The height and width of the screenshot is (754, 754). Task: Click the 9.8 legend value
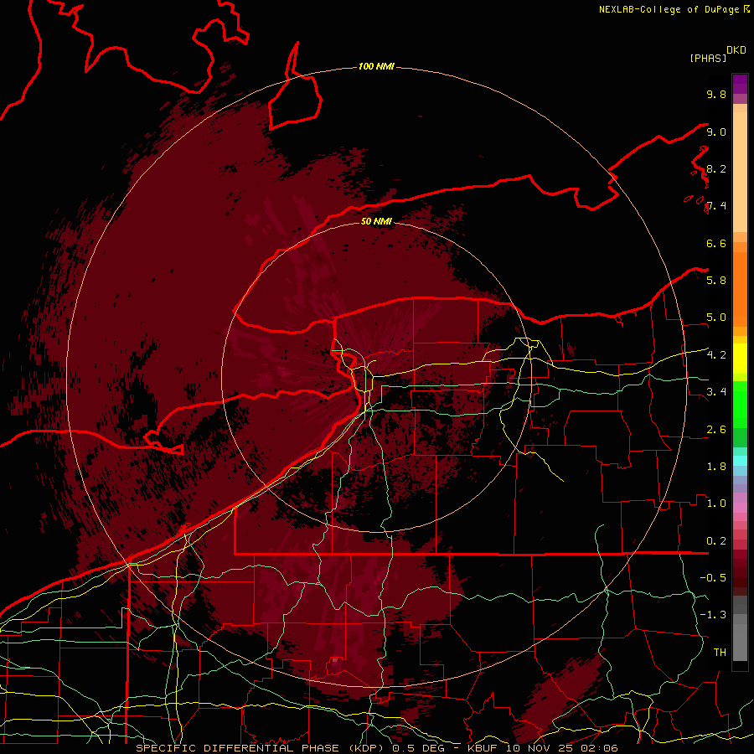[x=716, y=95]
